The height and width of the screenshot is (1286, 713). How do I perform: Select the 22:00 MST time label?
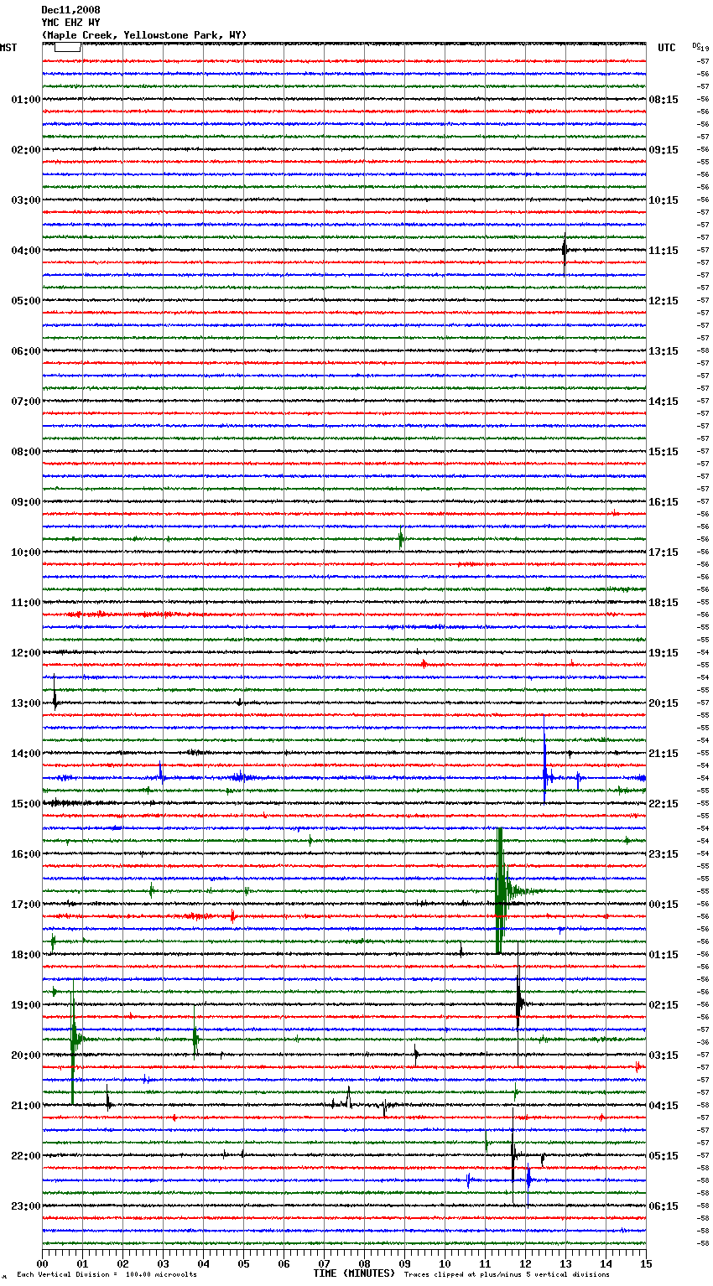coord(26,1156)
